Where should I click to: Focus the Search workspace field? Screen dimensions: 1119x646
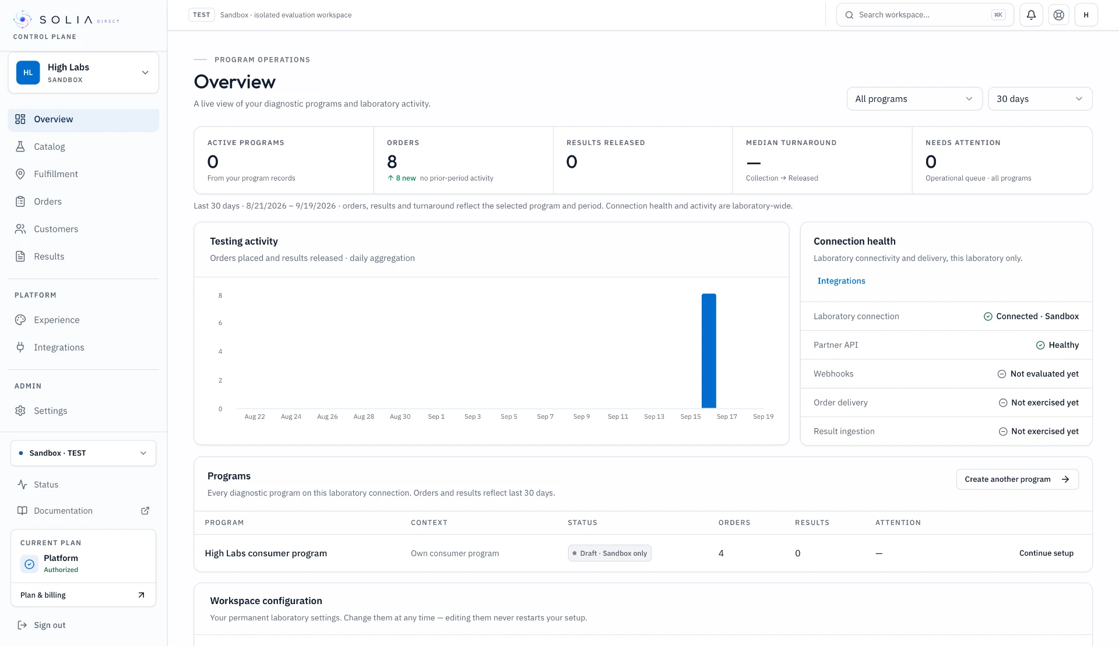pyautogui.click(x=925, y=15)
